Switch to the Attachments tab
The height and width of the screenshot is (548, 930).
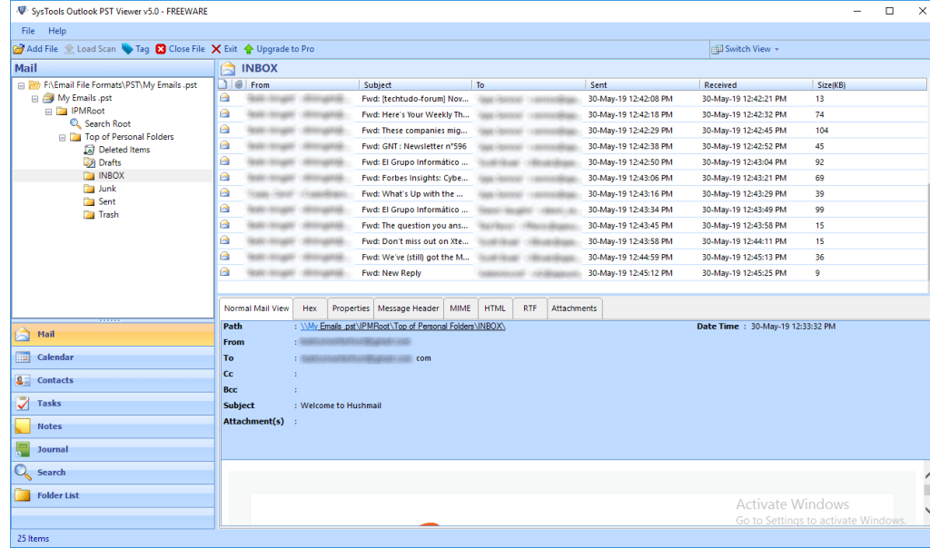574,308
